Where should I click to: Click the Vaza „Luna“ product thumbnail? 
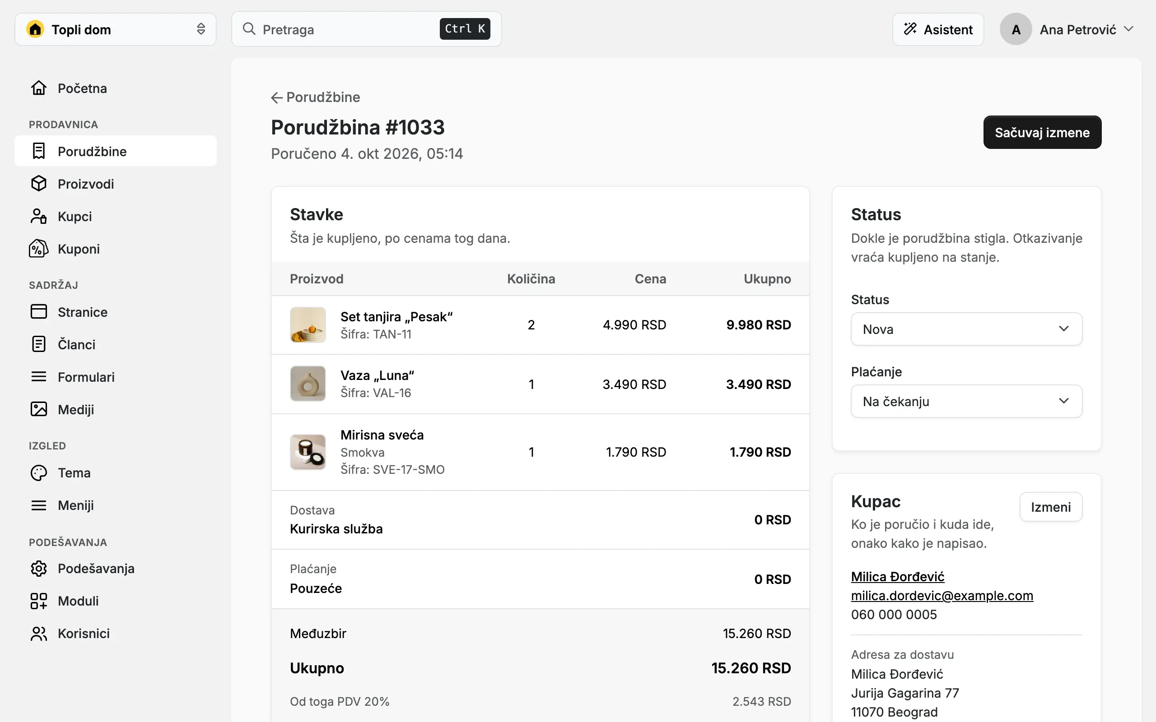[x=308, y=384]
